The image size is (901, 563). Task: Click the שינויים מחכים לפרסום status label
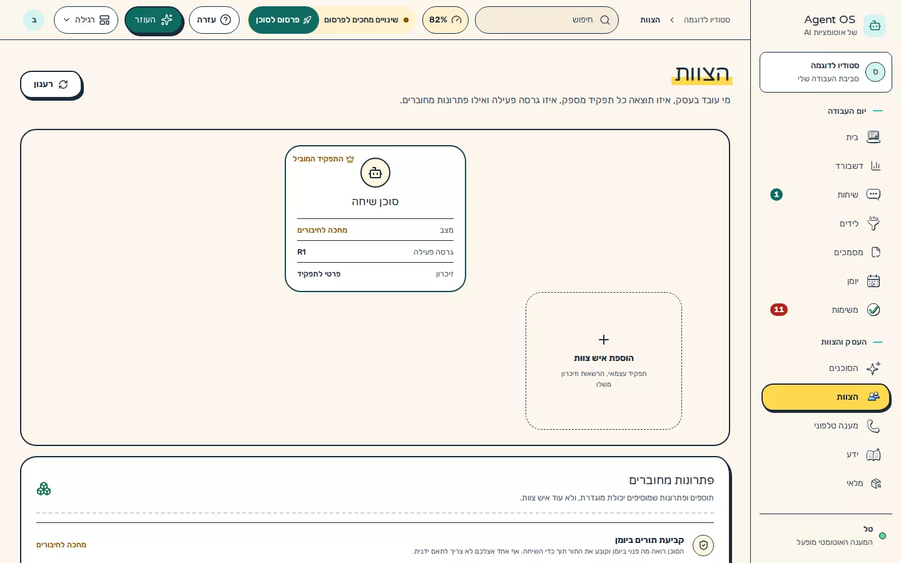[361, 20]
